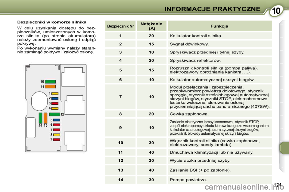This screenshot has height=192, width=289.
Task: Select yellow fuse 1 in the fuse box diagram
Action: coord(55,94)
